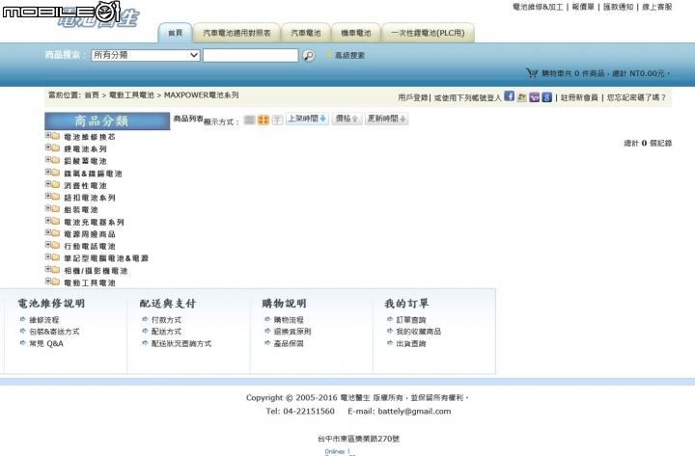Viewport: 695px width, 456px height.
Task: Open the 報價單 top link
Action: [583, 7]
